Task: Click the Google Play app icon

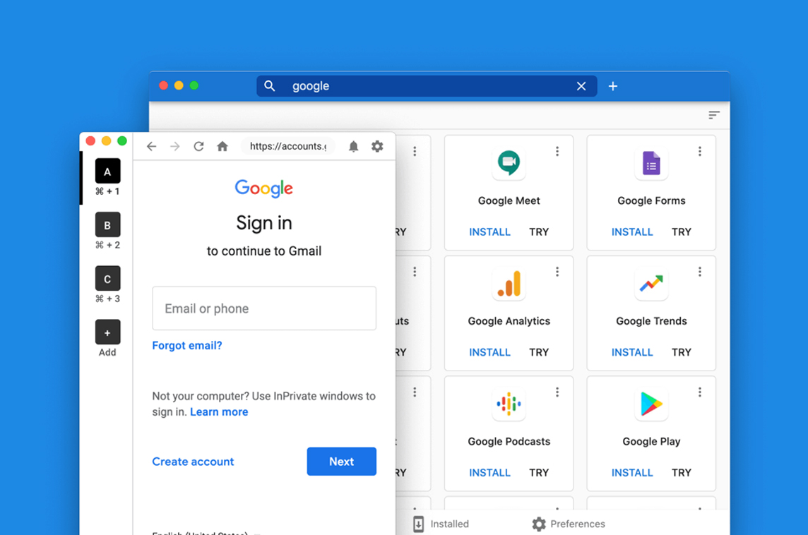Action: (651, 404)
